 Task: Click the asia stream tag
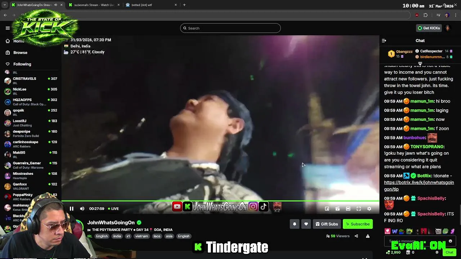169,236
